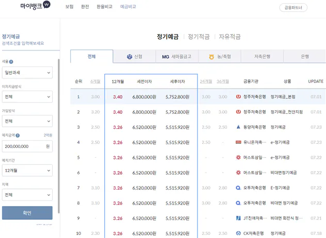Click the 확인 button
This screenshot has height=238, width=326.
point(27,213)
